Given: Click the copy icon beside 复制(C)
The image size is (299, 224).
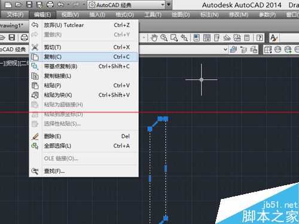Looking at the screenshot, I should pyautogui.click(x=35, y=57).
